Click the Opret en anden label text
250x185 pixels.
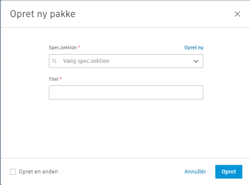(x=38, y=171)
